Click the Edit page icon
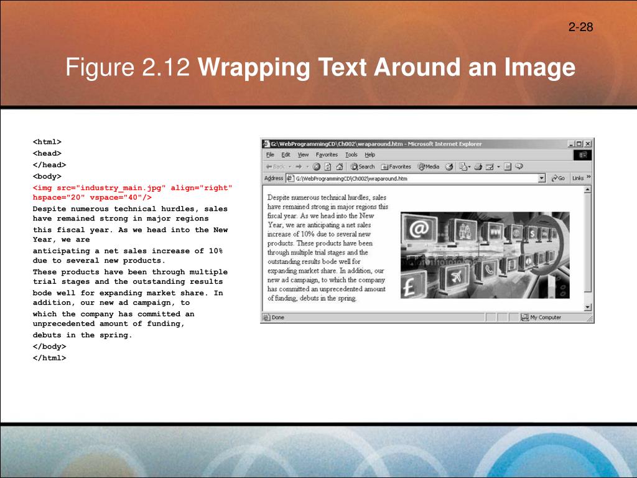Screen dimensions: 637x478 point(490,167)
